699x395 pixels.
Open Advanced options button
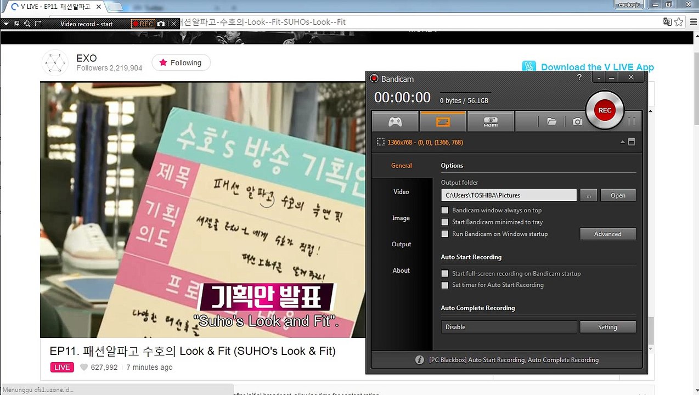tap(608, 234)
